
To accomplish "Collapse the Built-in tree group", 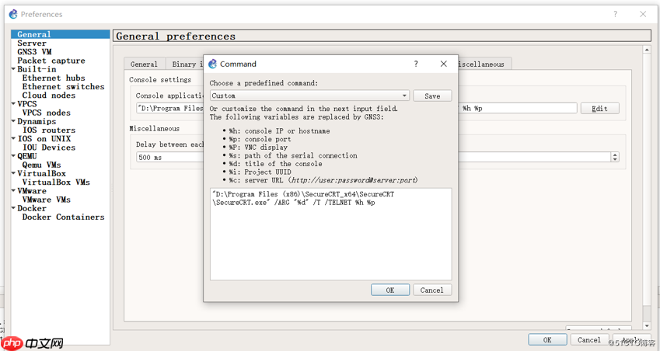I will click(13, 69).
